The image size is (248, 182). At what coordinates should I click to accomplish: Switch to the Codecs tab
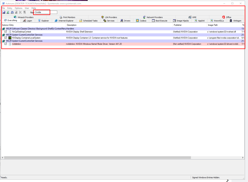point(141,21)
